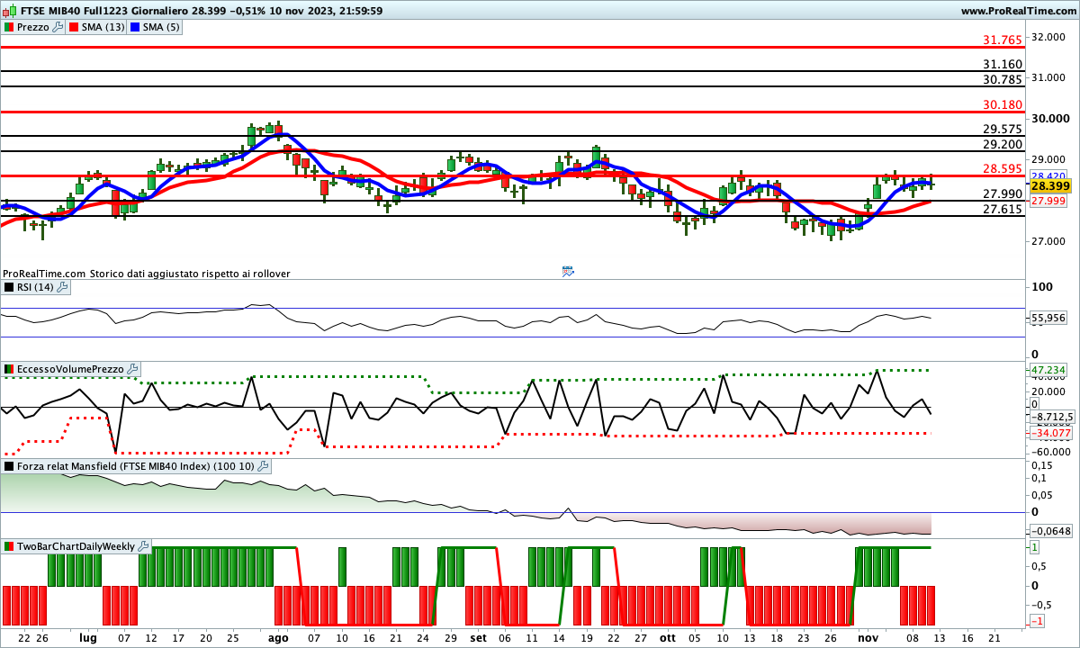This screenshot has height=648, width=1080.
Task: Click the 'nov' month on time axis
Action: [x=867, y=637]
